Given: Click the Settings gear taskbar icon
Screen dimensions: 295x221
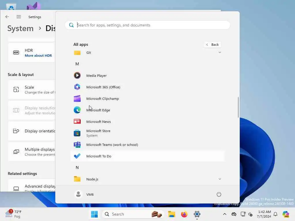Looking at the screenshot, I should pos(197,214).
